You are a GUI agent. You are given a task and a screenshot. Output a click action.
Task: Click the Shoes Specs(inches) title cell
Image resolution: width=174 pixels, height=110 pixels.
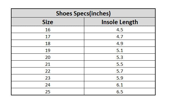(83, 13)
